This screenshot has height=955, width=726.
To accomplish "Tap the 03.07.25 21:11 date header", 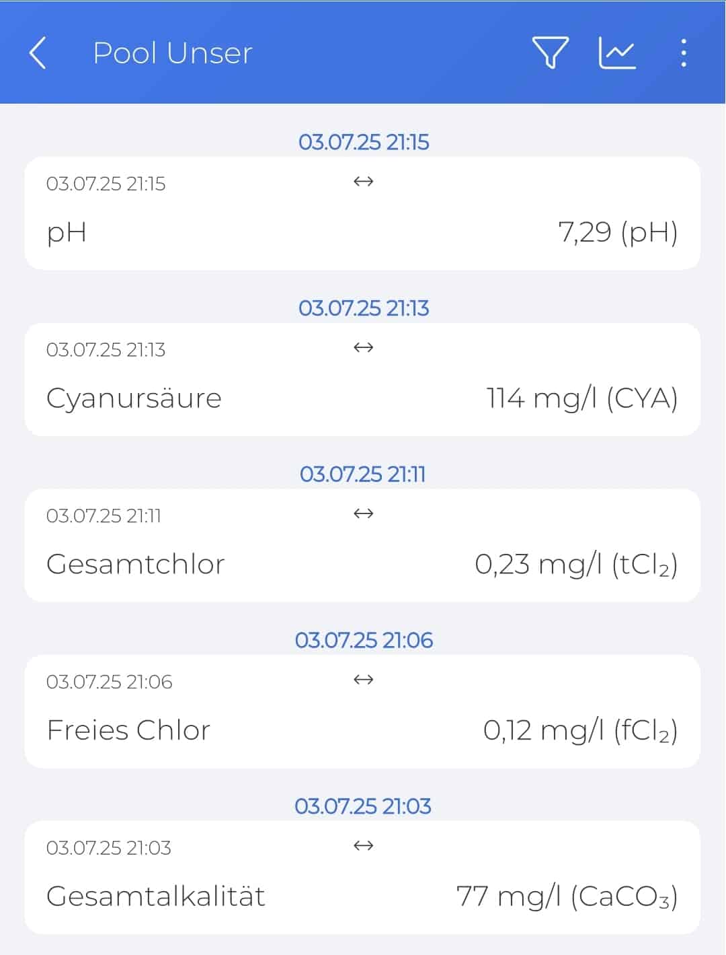I will point(363,474).
